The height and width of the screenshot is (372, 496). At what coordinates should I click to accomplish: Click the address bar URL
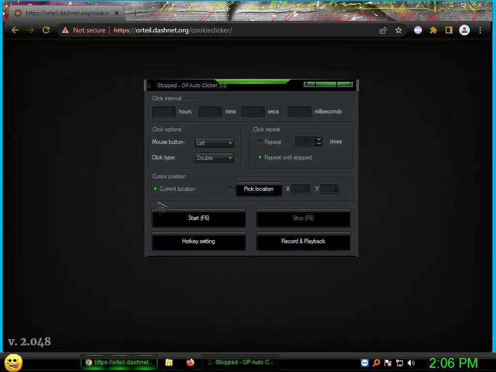[x=173, y=30]
